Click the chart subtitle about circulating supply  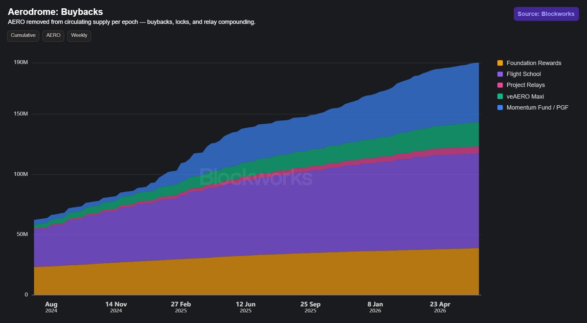coord(132,22)
